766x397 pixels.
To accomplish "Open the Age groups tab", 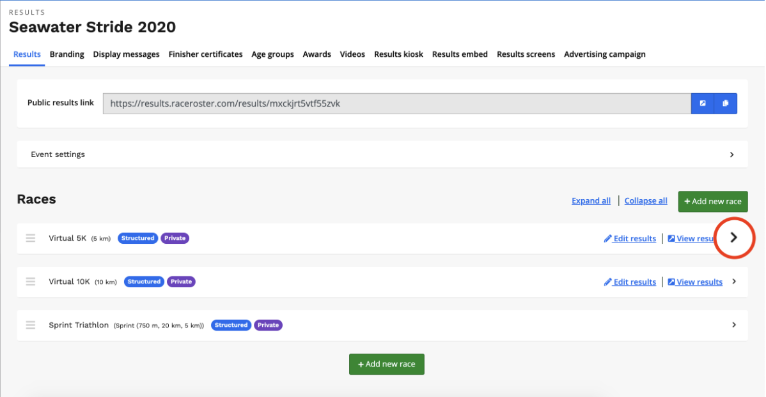I will (x=272, y=54).
